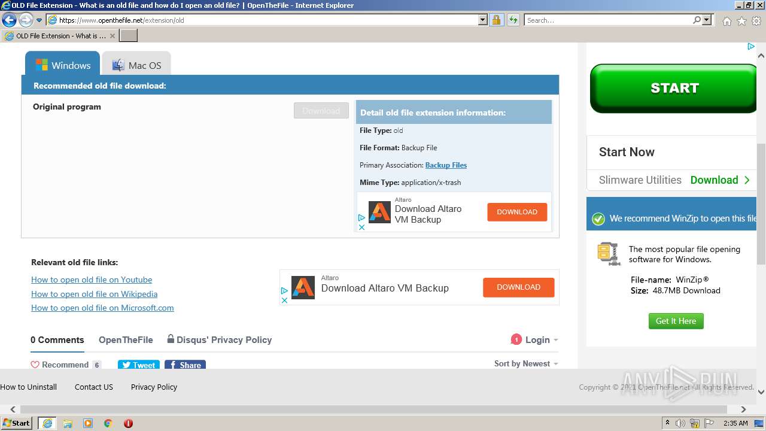
Task: Open How to open old file on Youtube
Action: tap(92, 280)
